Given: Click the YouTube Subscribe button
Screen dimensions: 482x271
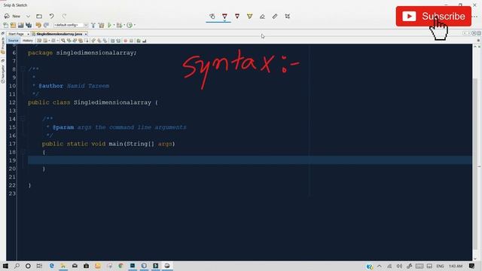Looking at the screenshot, I should (434, 17).
